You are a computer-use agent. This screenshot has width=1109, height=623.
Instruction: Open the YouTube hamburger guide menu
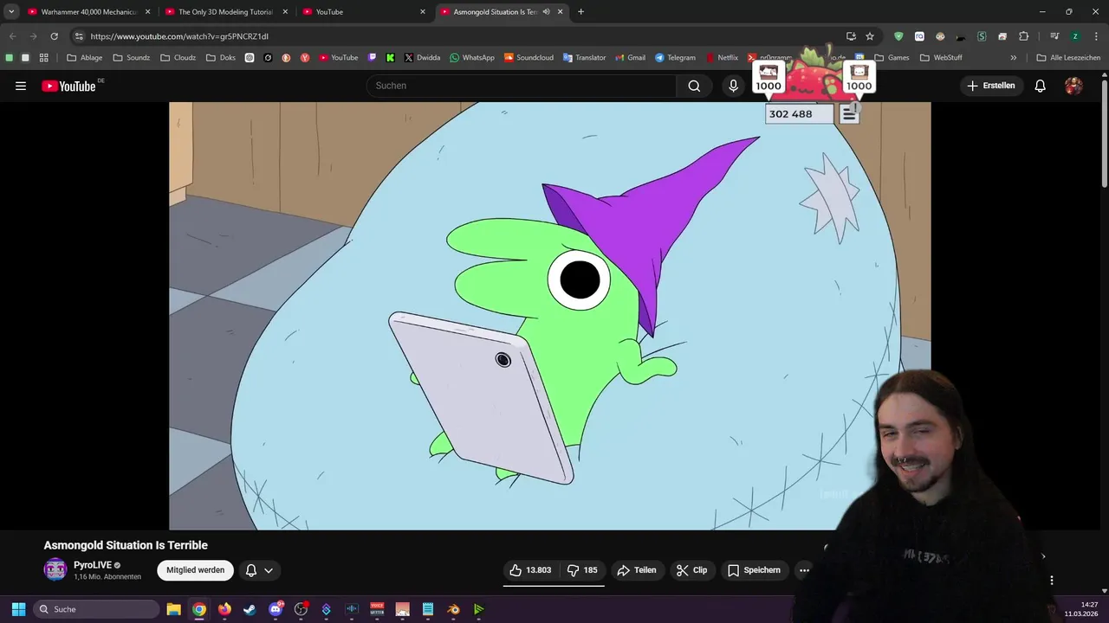point(21,86)
